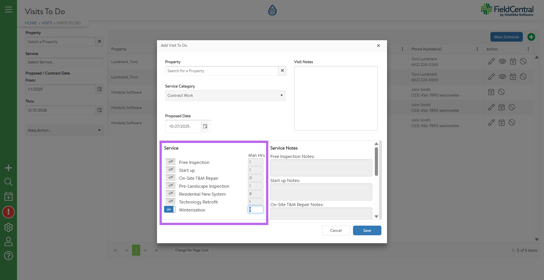Navigate to VISITS breadcrumb link
The height and width of the screenshot is (280, 544).
coord(46,23)
